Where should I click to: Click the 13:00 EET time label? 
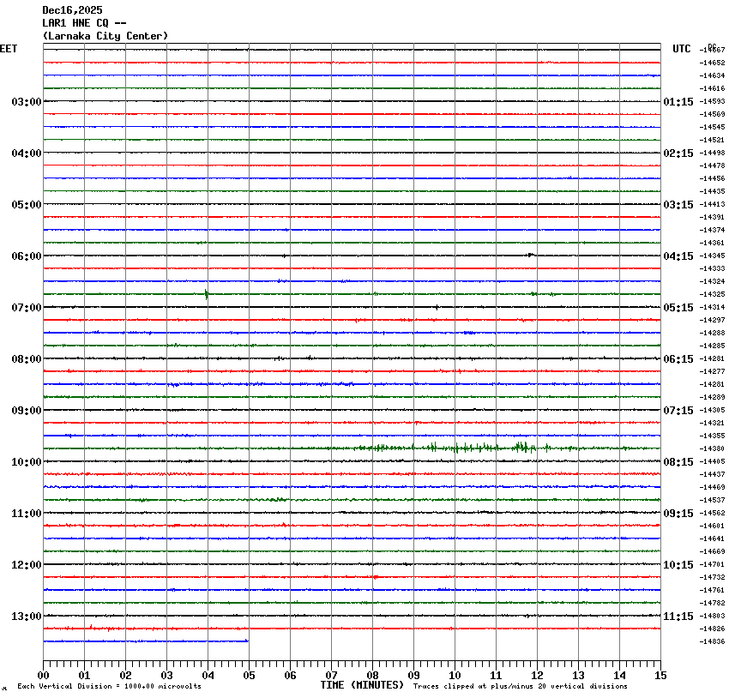(27, 617)
